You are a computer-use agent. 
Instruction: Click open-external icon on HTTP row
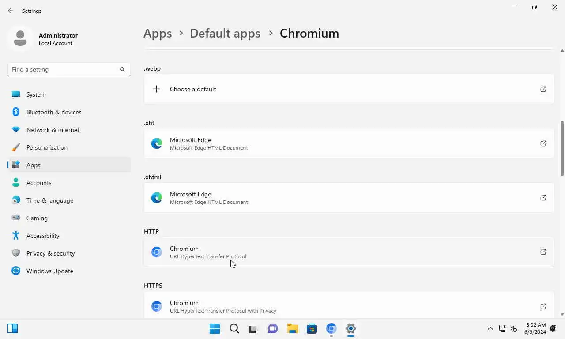(x=543, y=252)
